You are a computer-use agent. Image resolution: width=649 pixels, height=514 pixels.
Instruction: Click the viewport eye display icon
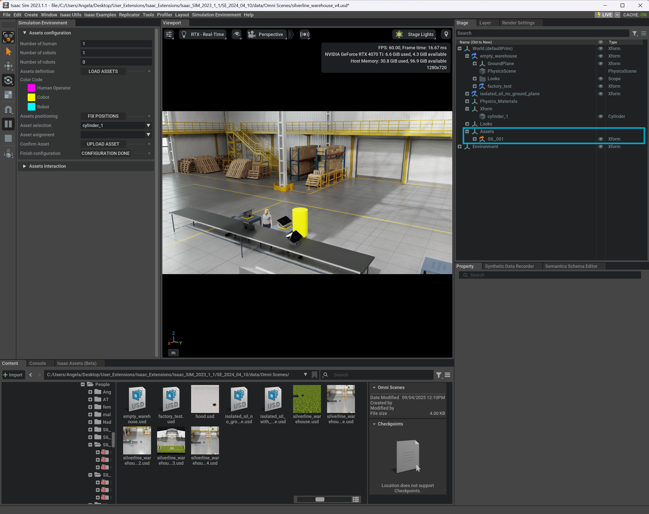[x=237, y=34]
